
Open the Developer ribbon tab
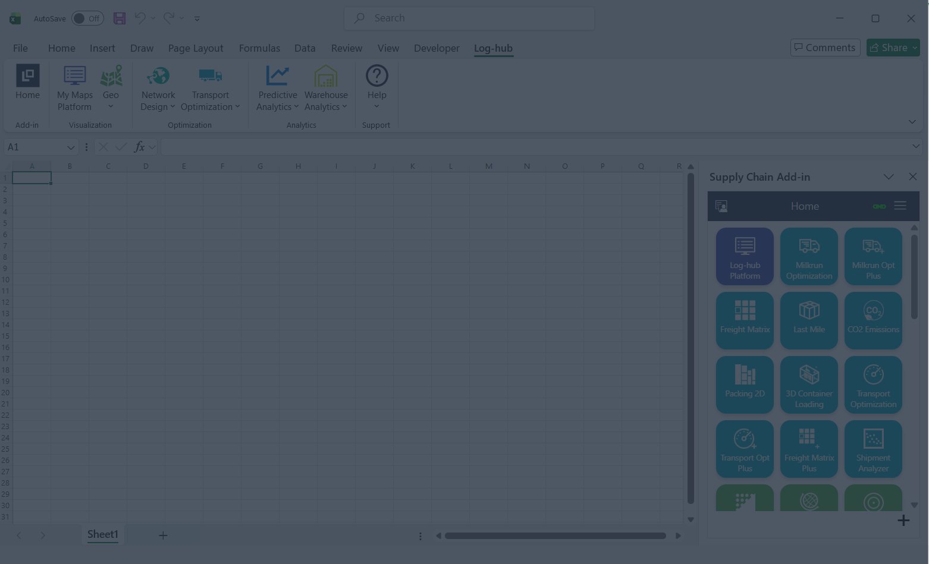pos(437,48)
